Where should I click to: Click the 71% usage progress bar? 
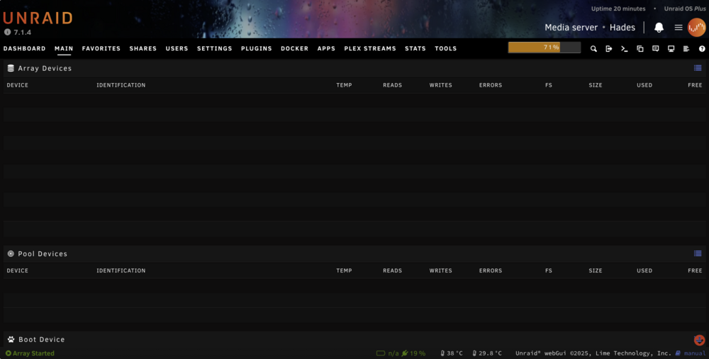click(545, 48)
